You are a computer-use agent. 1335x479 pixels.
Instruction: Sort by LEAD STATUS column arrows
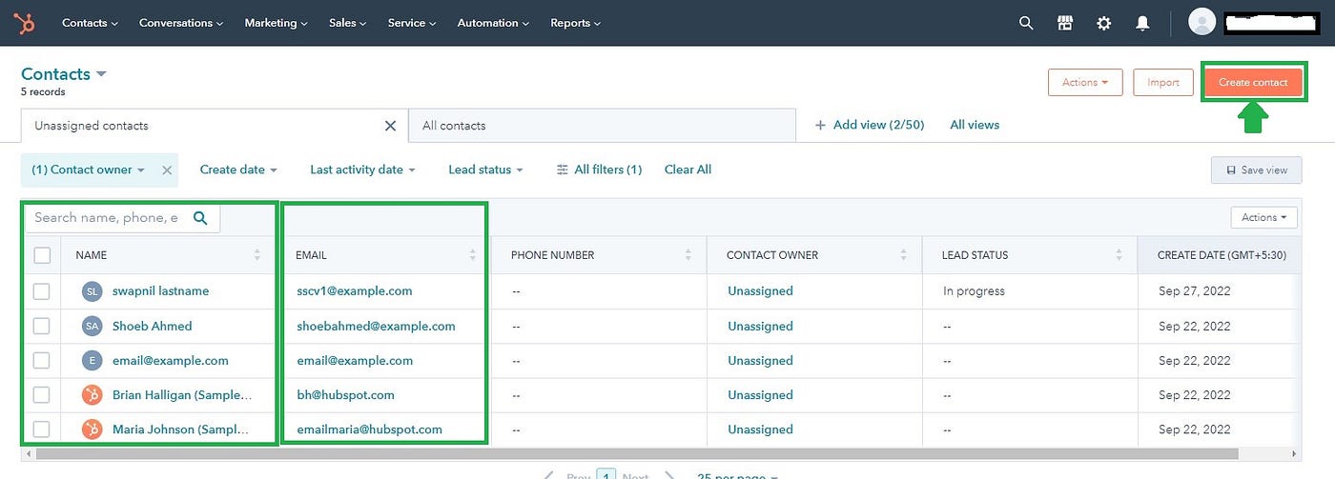[1119, 255]
